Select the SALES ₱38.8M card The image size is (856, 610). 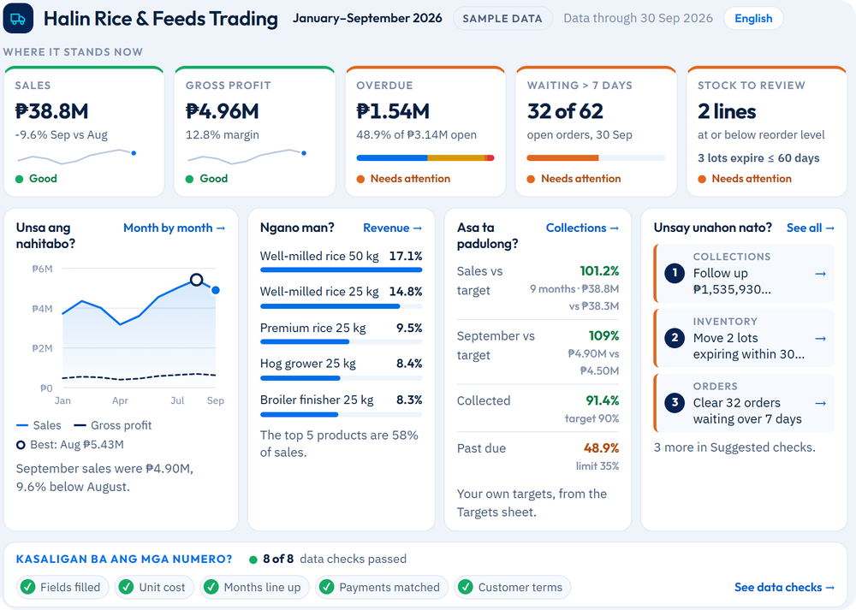84,131
